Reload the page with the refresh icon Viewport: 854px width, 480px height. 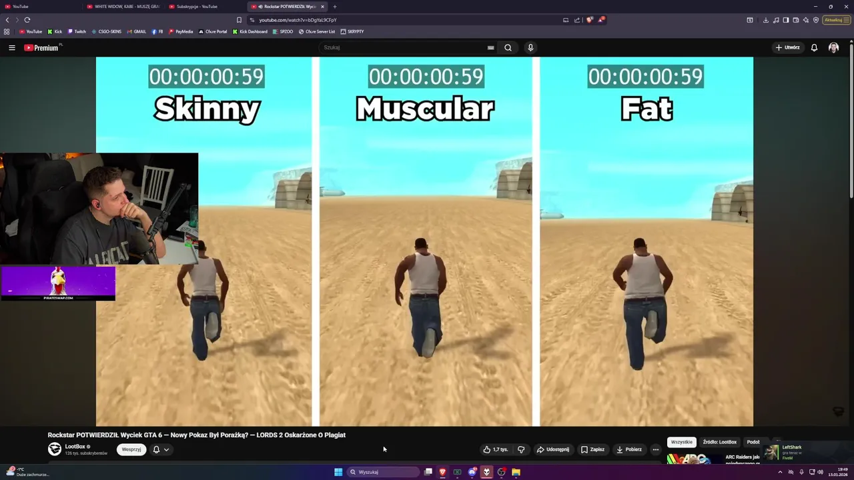(x=27, y=20)
